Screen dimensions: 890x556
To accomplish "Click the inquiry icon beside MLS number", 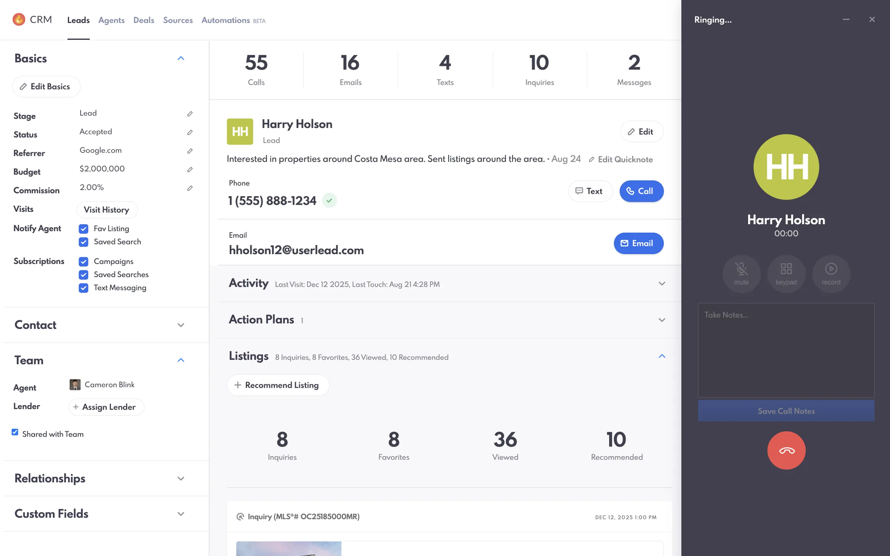I will pos(240,517).
